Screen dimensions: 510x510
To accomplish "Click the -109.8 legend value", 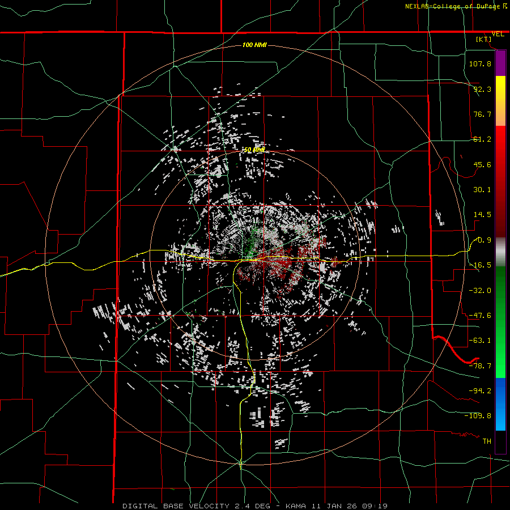I will pos(478,416).
